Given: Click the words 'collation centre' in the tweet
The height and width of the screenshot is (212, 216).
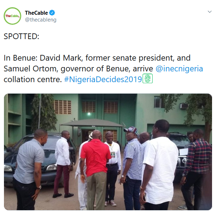Looking at the screenshot, I should [x=32, y=79].
